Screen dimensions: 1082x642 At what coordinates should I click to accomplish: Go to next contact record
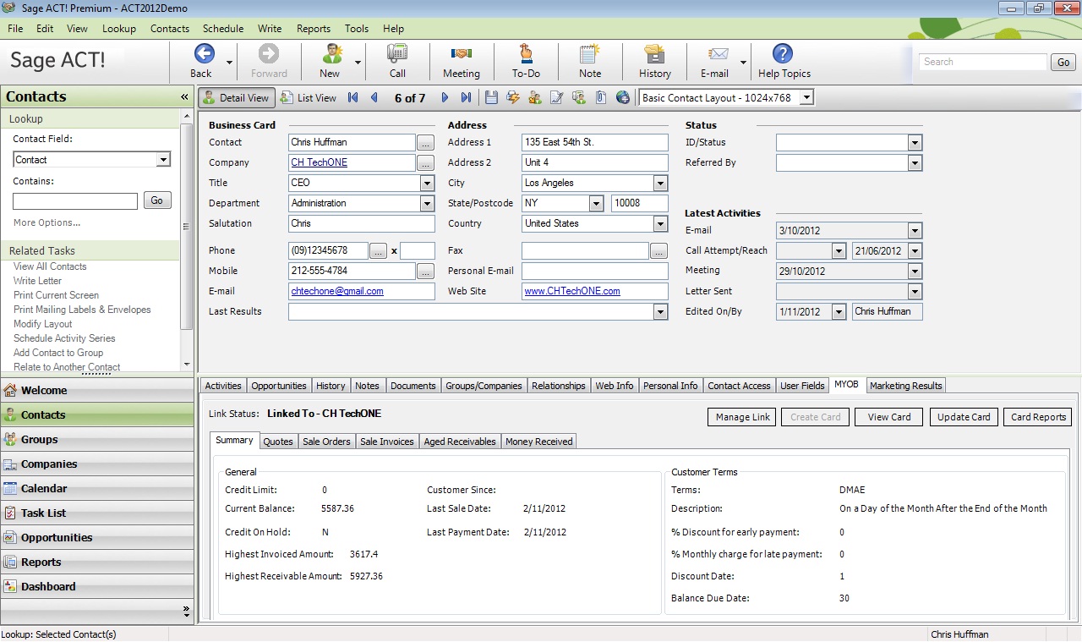pos(444,97)
